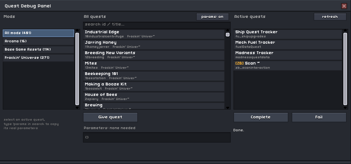351x164 pixels.
Task: Click the Active quests scroll-down arrow
Action: 345,108
